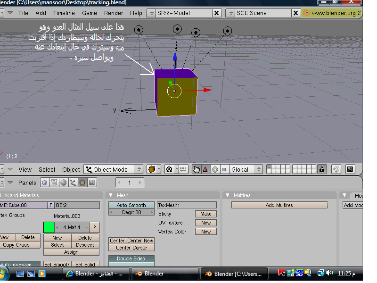
Task: Open the Timeline menu
Action: [64, 13]
